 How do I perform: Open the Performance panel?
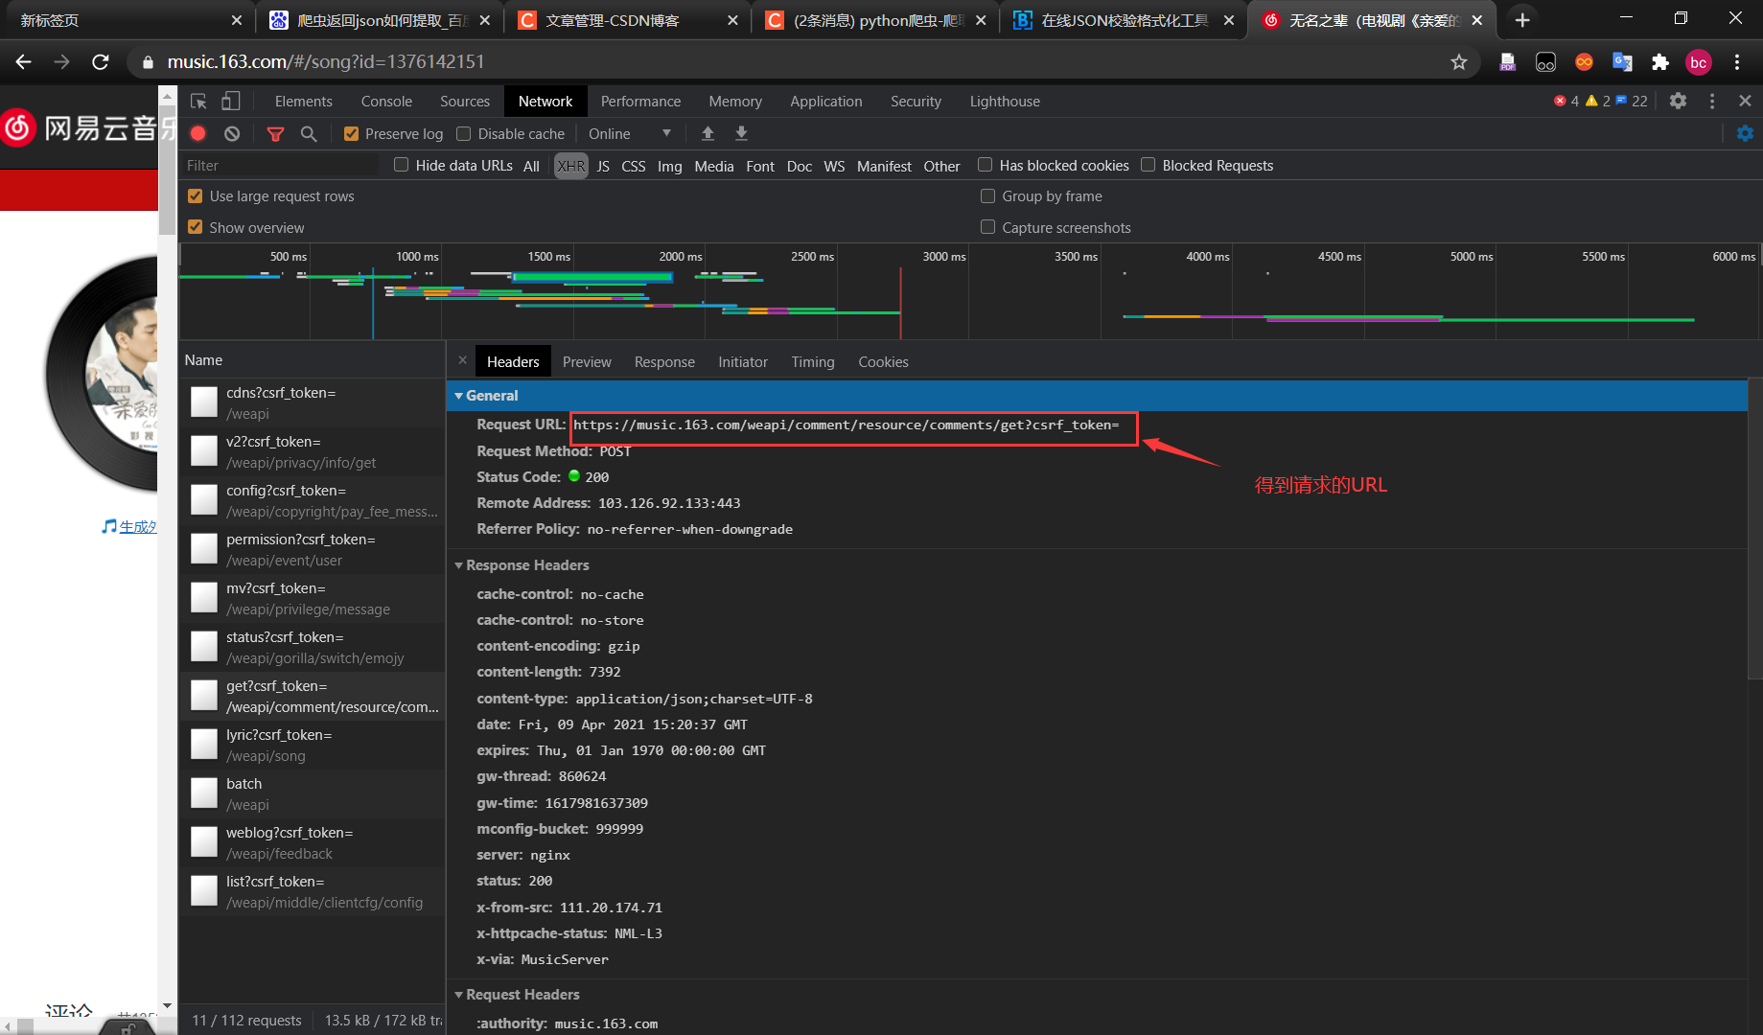point(640,101)
